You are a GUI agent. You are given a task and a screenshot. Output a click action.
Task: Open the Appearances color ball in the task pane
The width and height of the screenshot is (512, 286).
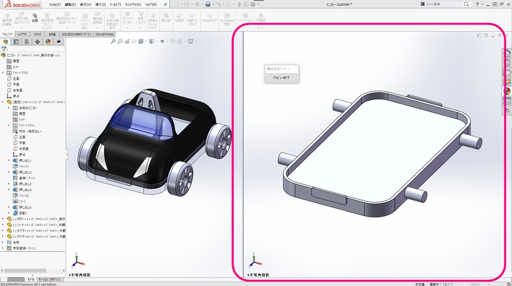pos(508,91)
